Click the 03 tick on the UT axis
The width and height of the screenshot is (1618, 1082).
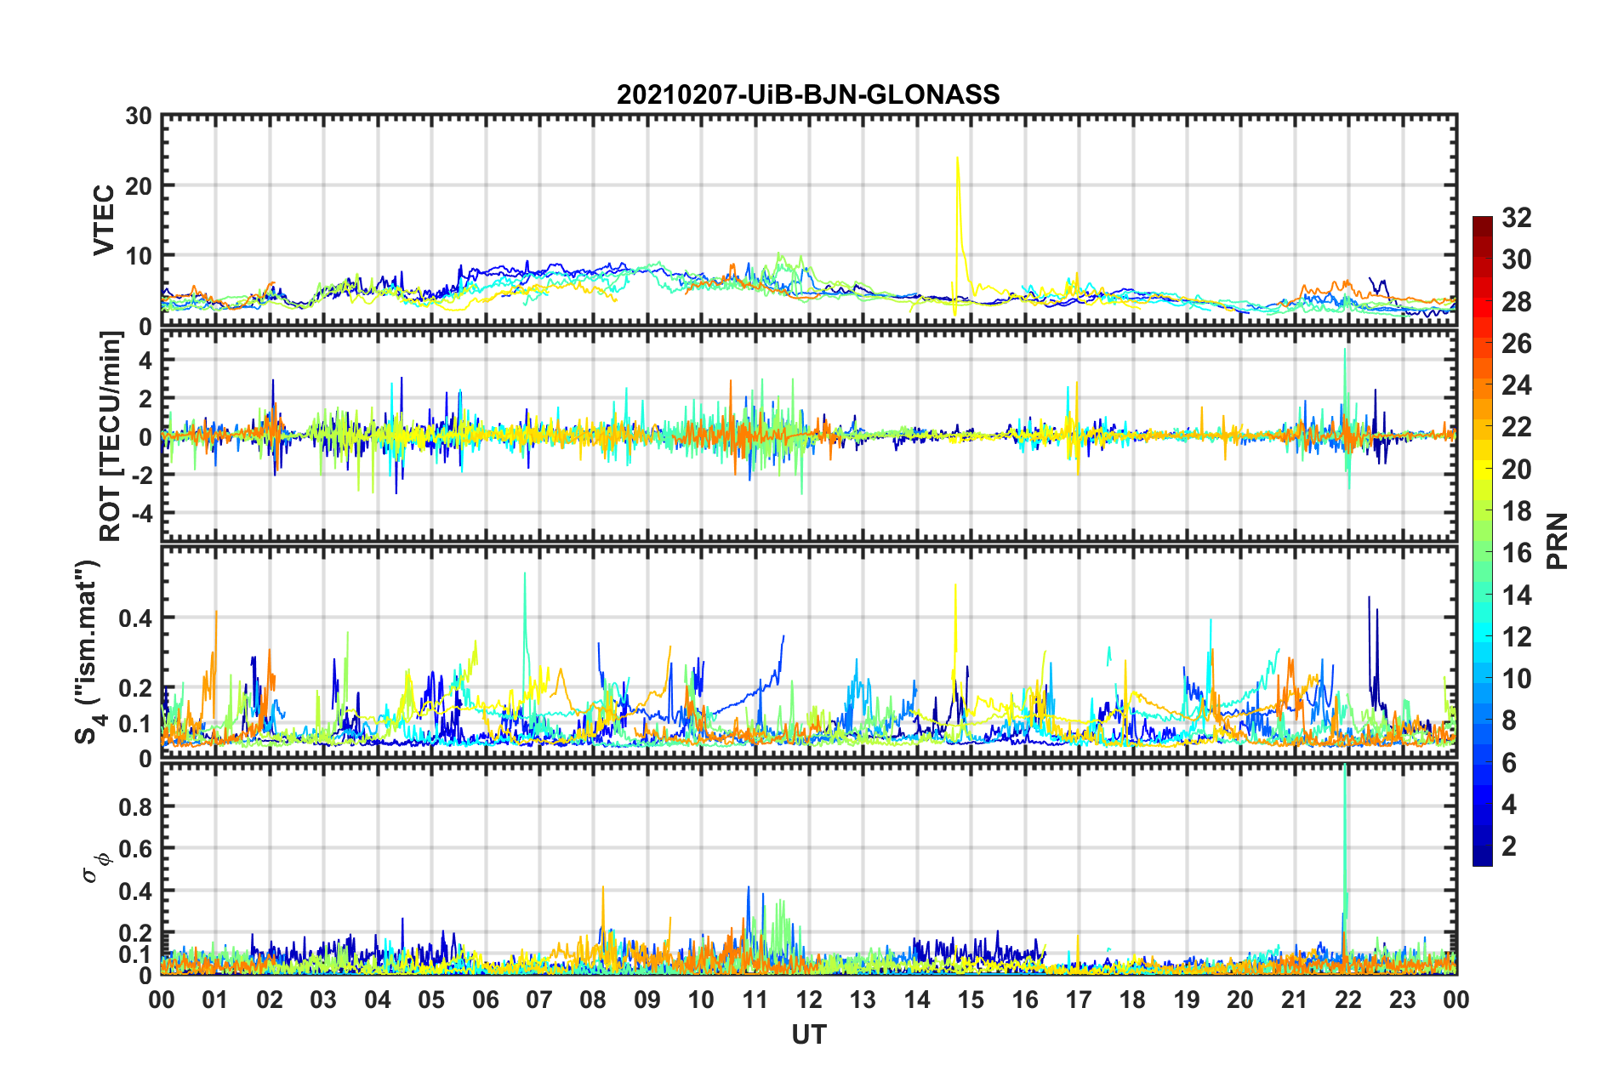[323, 999]
